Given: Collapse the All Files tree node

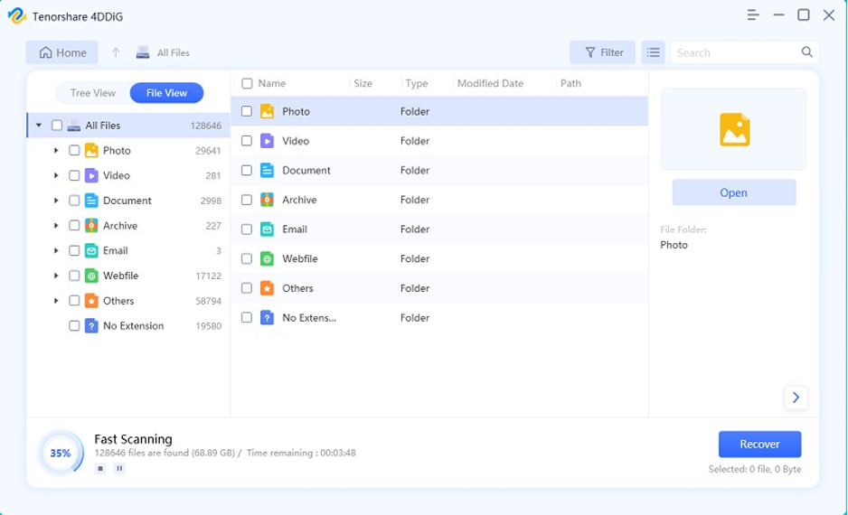Looking at the screenshot, I should pos(39,126).
